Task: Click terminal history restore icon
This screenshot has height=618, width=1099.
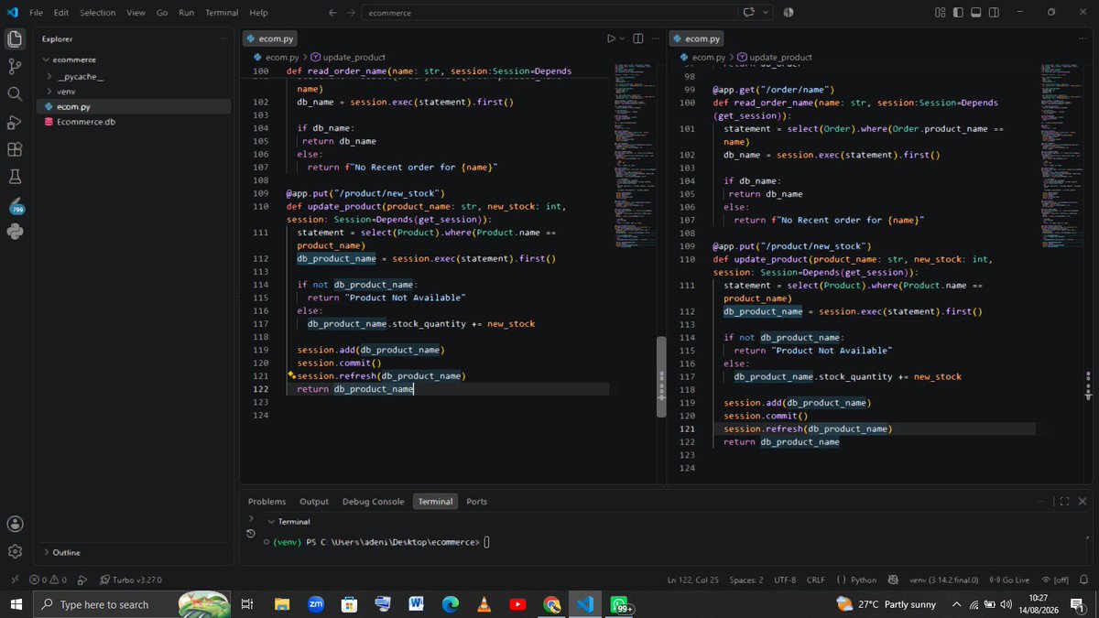Action: 251,534
